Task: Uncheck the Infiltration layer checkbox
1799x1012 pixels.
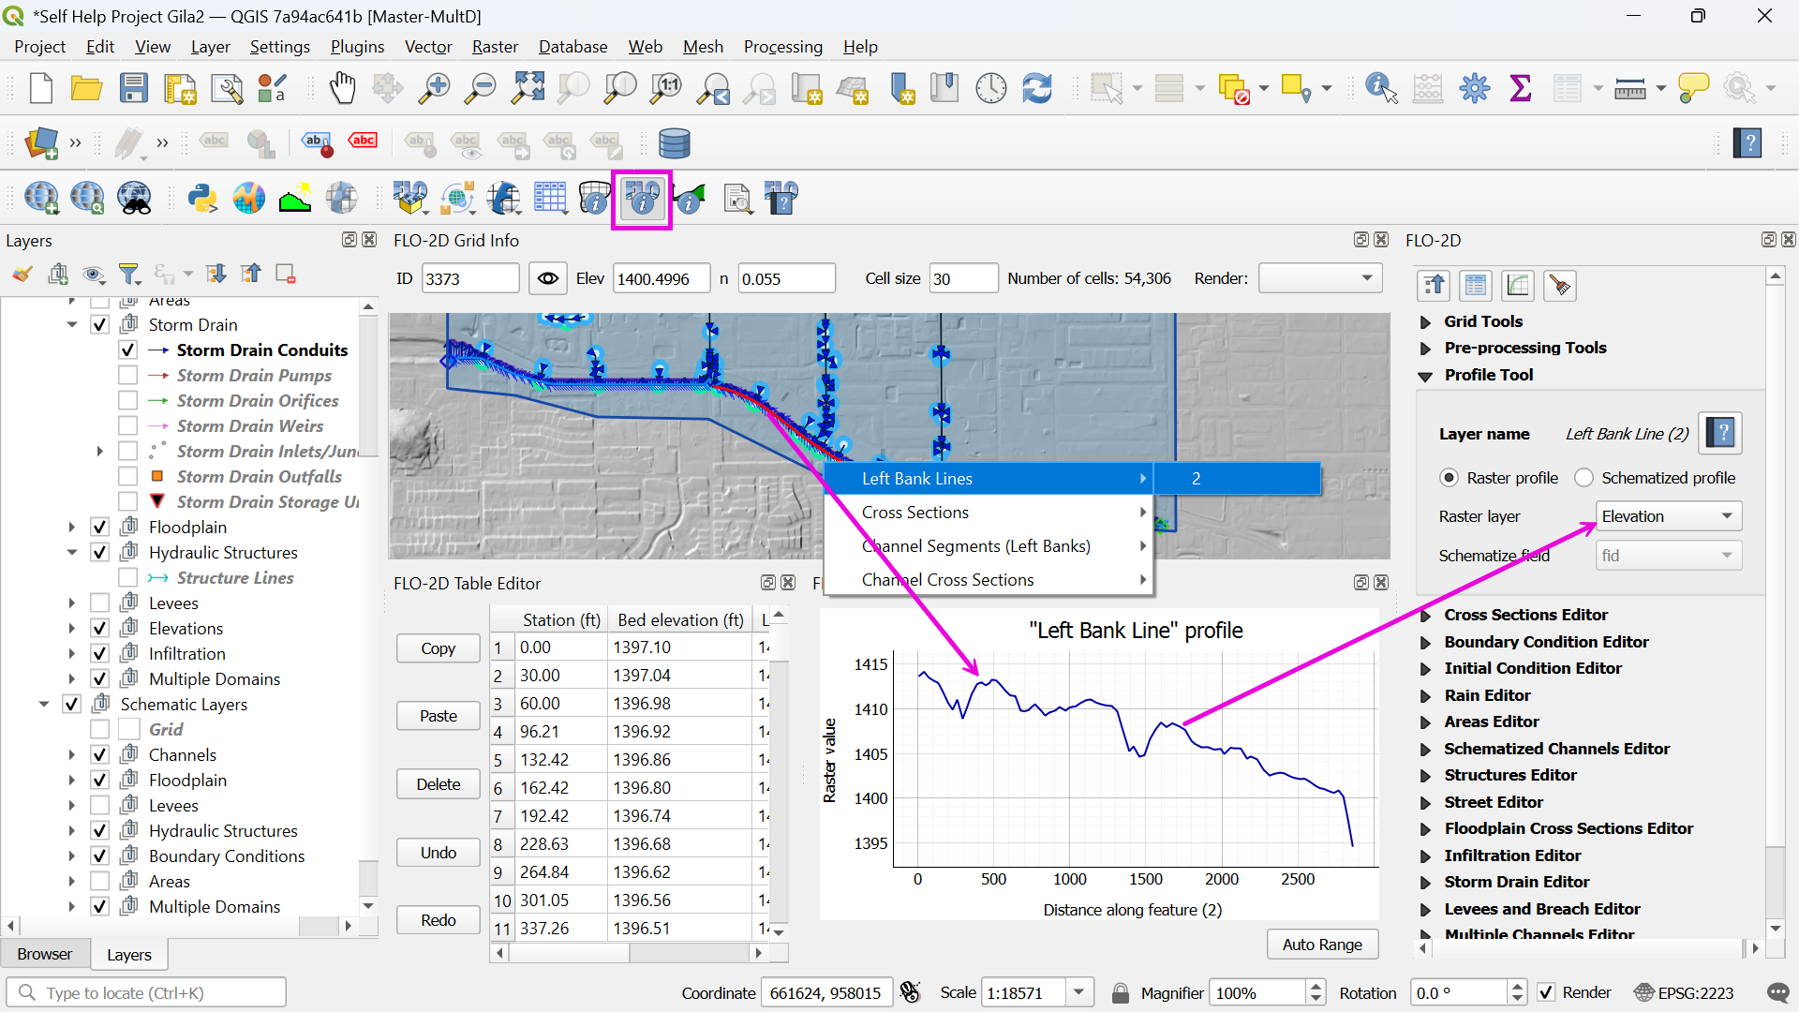Action: pos(100,654)
